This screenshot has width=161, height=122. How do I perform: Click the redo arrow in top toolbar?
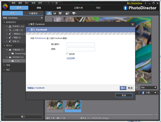53,3
